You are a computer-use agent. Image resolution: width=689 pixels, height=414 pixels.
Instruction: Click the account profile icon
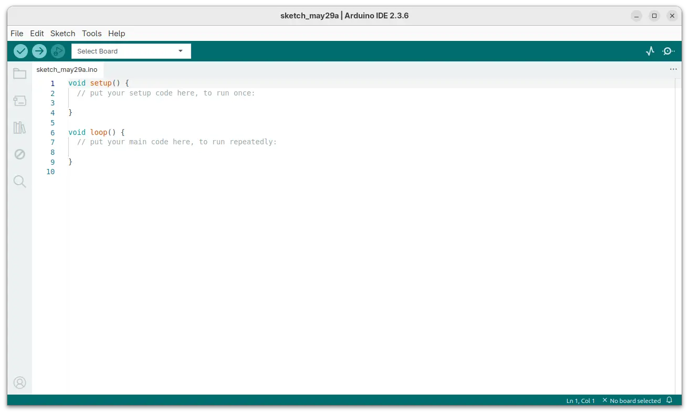click(x=19, y=383)
